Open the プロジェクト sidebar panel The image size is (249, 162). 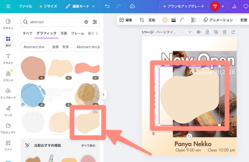(8, 128)
